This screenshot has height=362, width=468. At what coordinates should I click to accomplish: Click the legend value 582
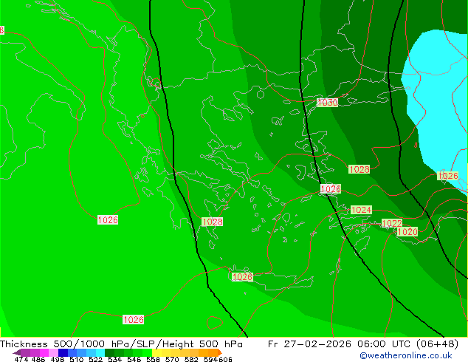(191, 359)
